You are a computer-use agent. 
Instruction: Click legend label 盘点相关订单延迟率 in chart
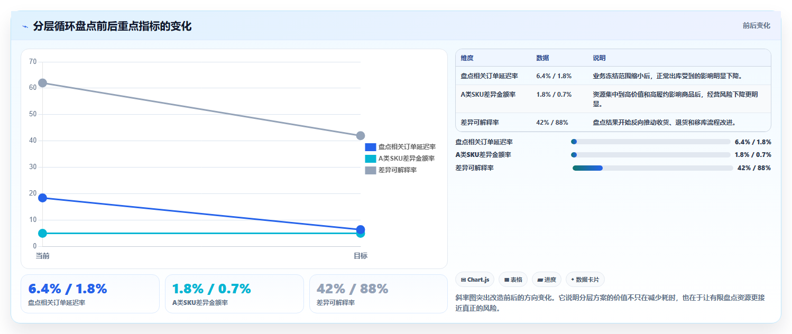tap(407, 147)
